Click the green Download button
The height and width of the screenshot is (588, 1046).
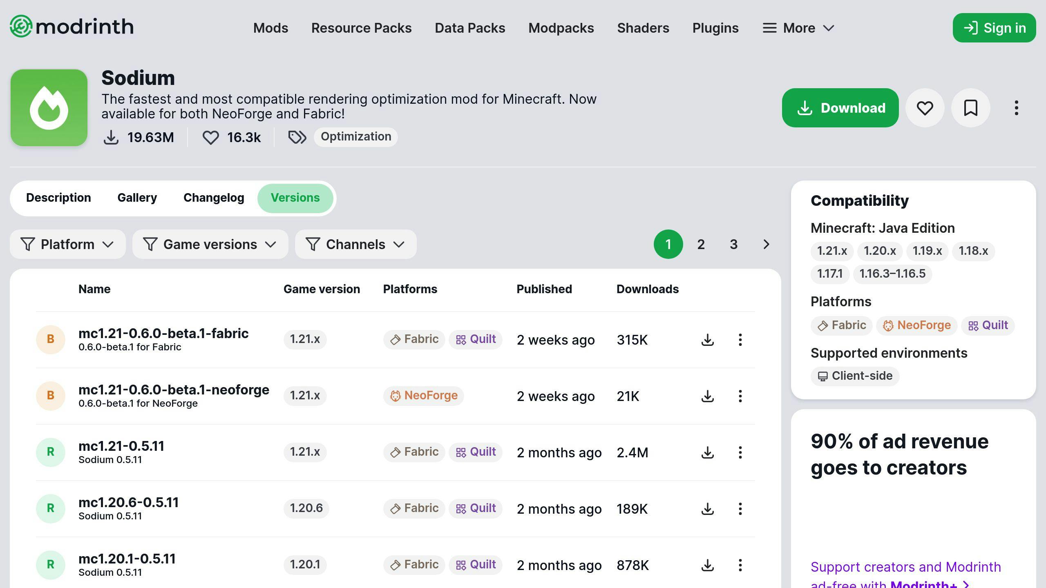(x=840, y=108)
